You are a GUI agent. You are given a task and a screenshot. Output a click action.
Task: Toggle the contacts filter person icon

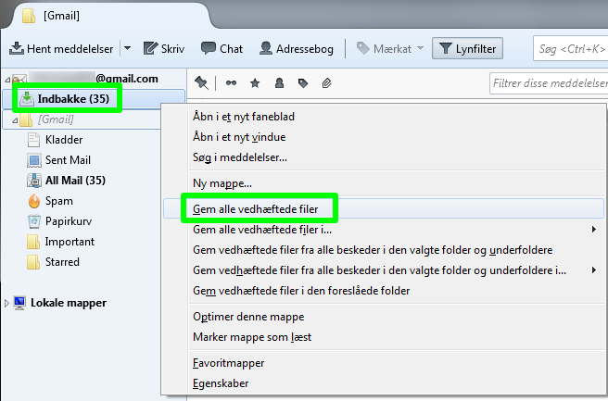click(x=279, y=83)
